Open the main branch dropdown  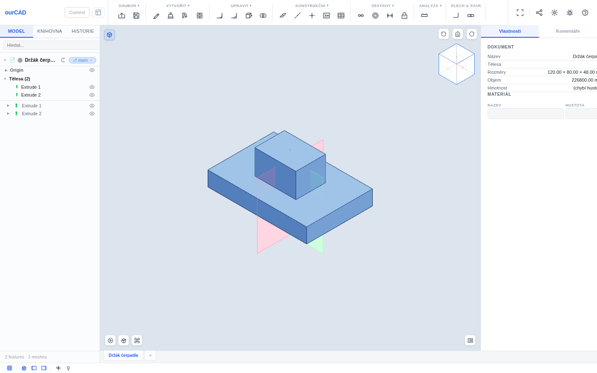83,60
